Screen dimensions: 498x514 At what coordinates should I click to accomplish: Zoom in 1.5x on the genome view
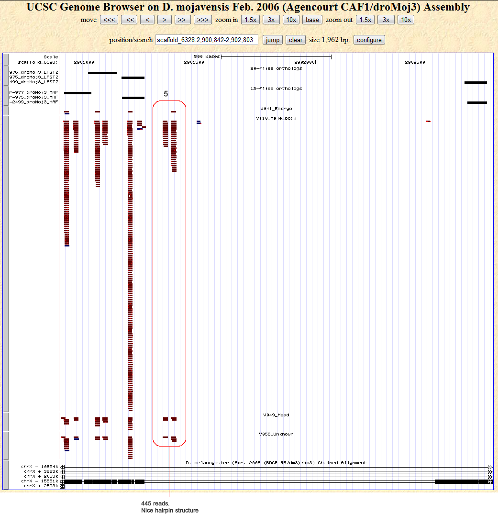[x=251, y=20]
